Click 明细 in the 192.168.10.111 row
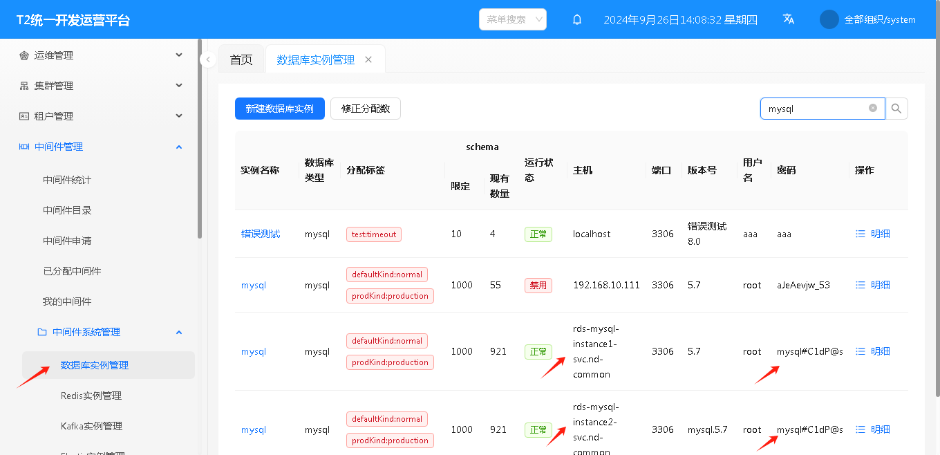Screen dimensions: 940x455 (x=881, y=285)
